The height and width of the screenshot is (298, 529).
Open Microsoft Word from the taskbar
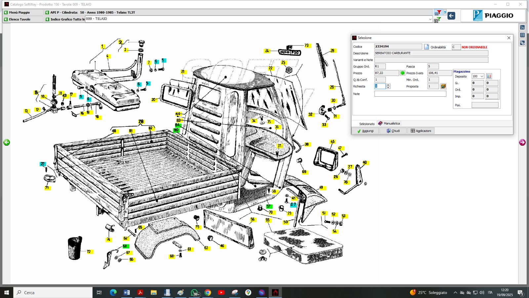point(127,292)
